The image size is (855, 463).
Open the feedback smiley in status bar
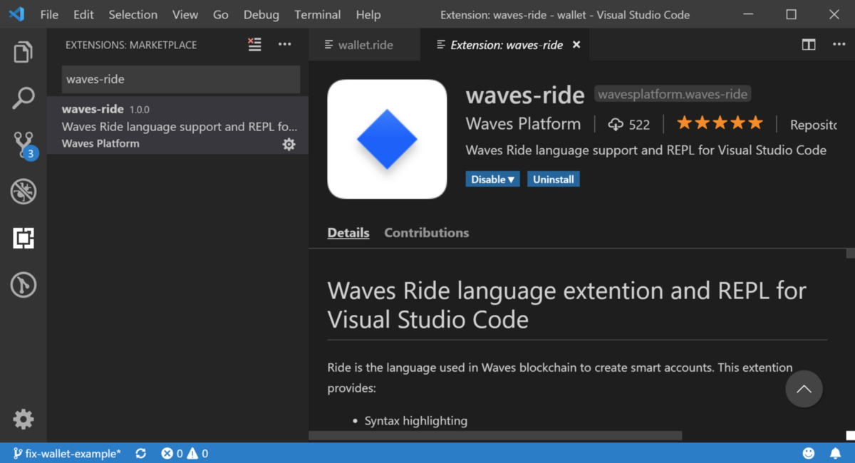(x=809, y=453)
